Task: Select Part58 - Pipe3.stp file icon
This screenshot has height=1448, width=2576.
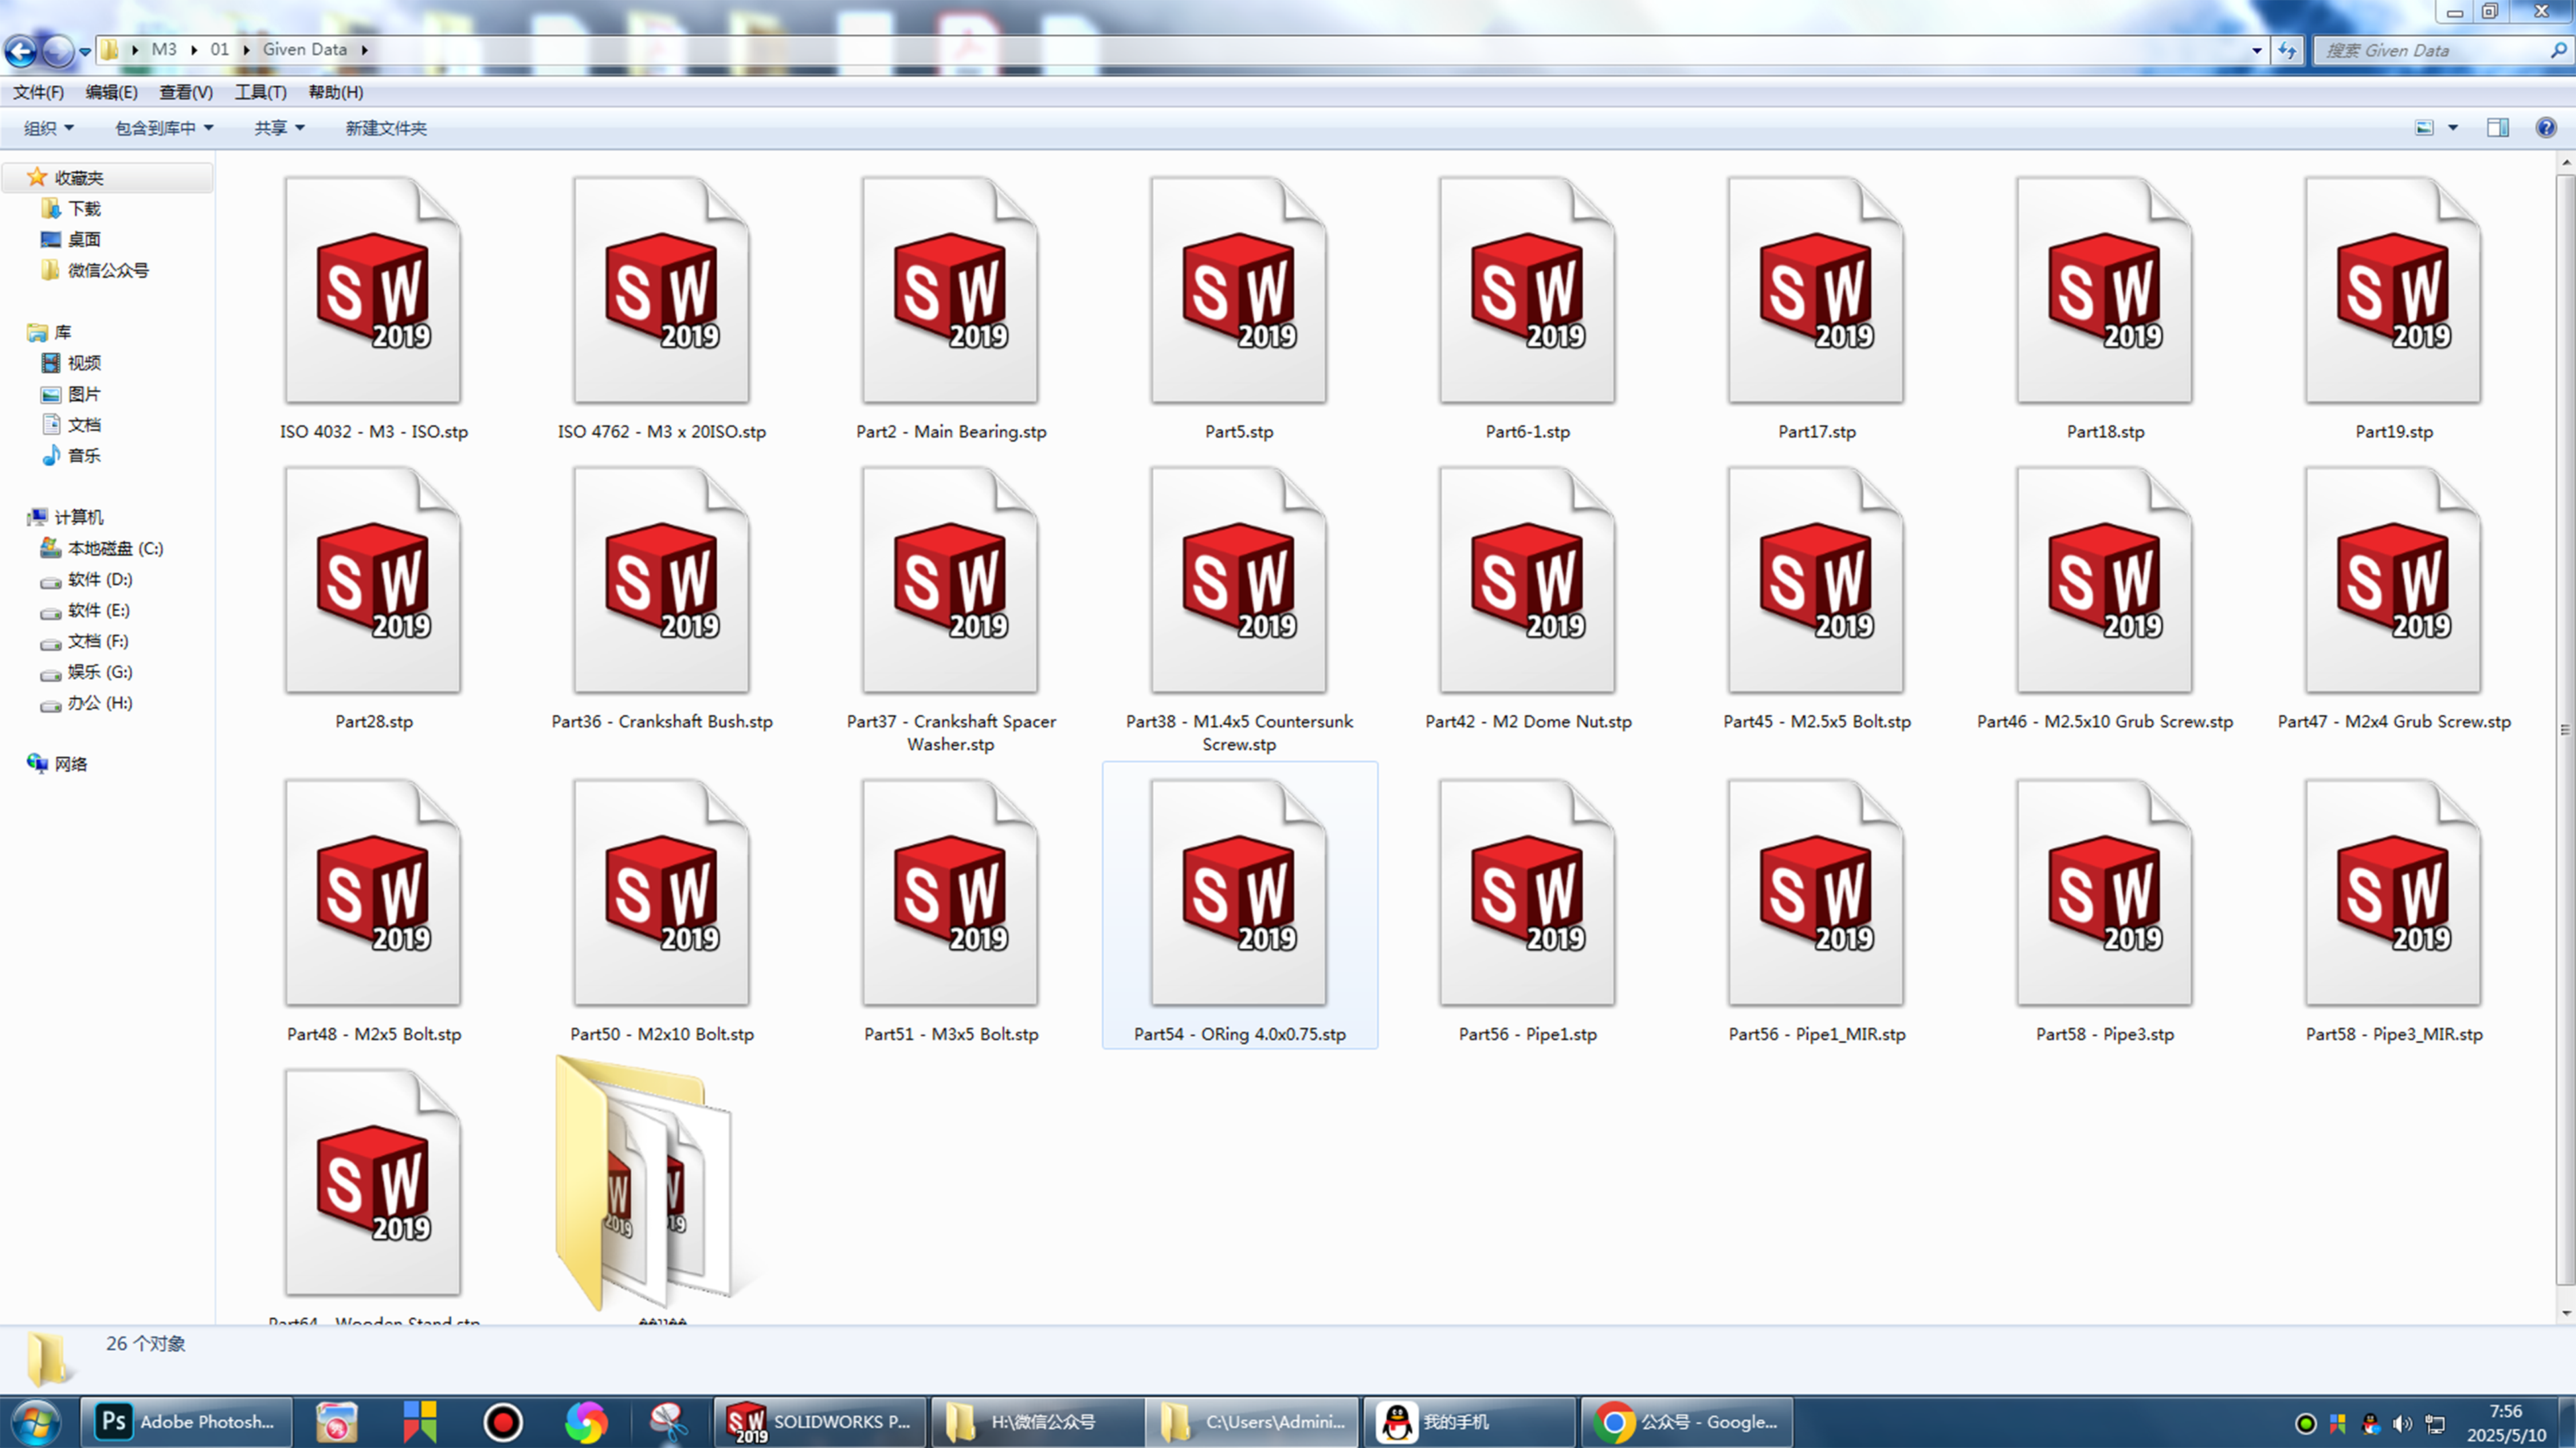Action: point(2105,893)
